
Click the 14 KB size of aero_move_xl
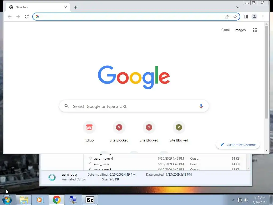point(236,159)
